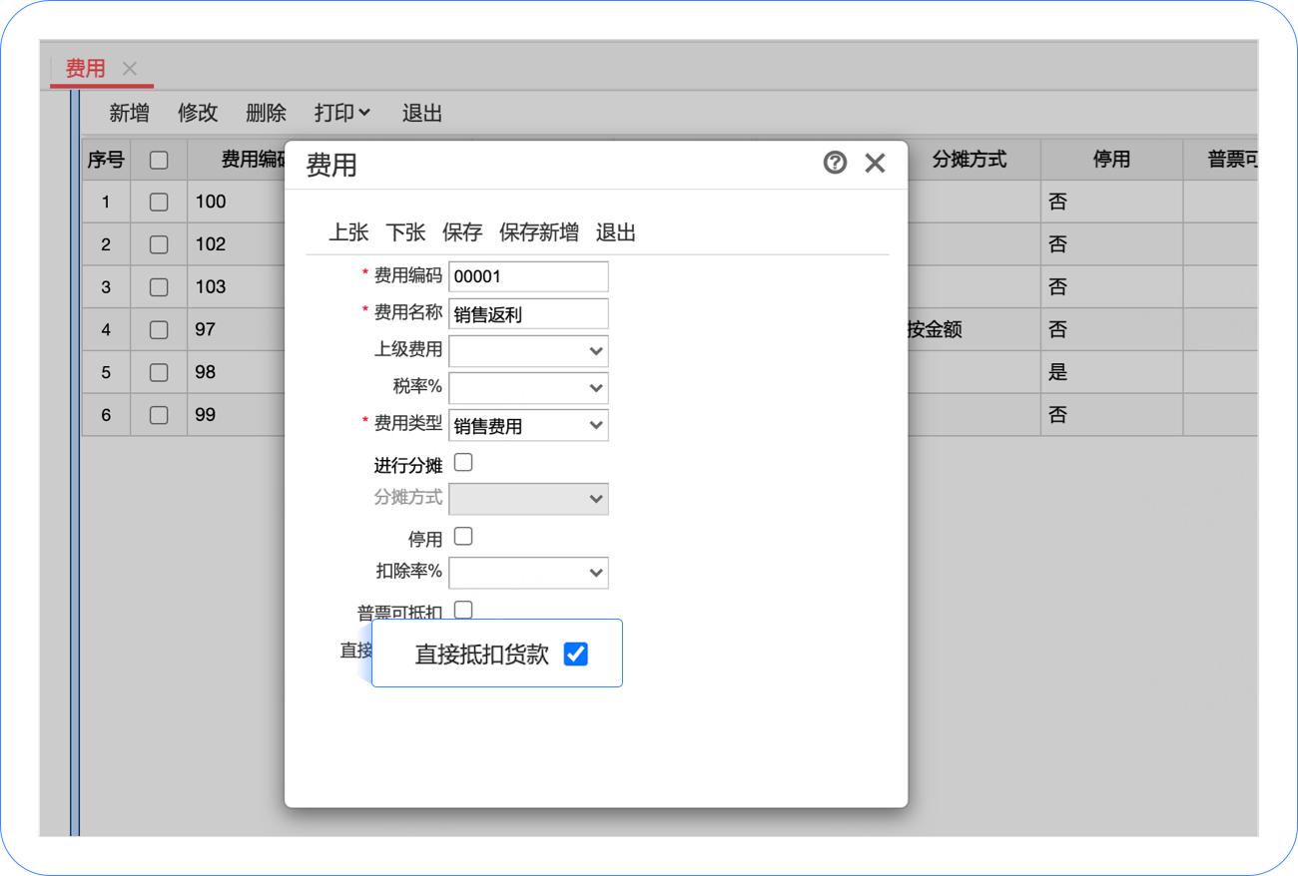Enable the 进行分摊 checkbox

463,463
